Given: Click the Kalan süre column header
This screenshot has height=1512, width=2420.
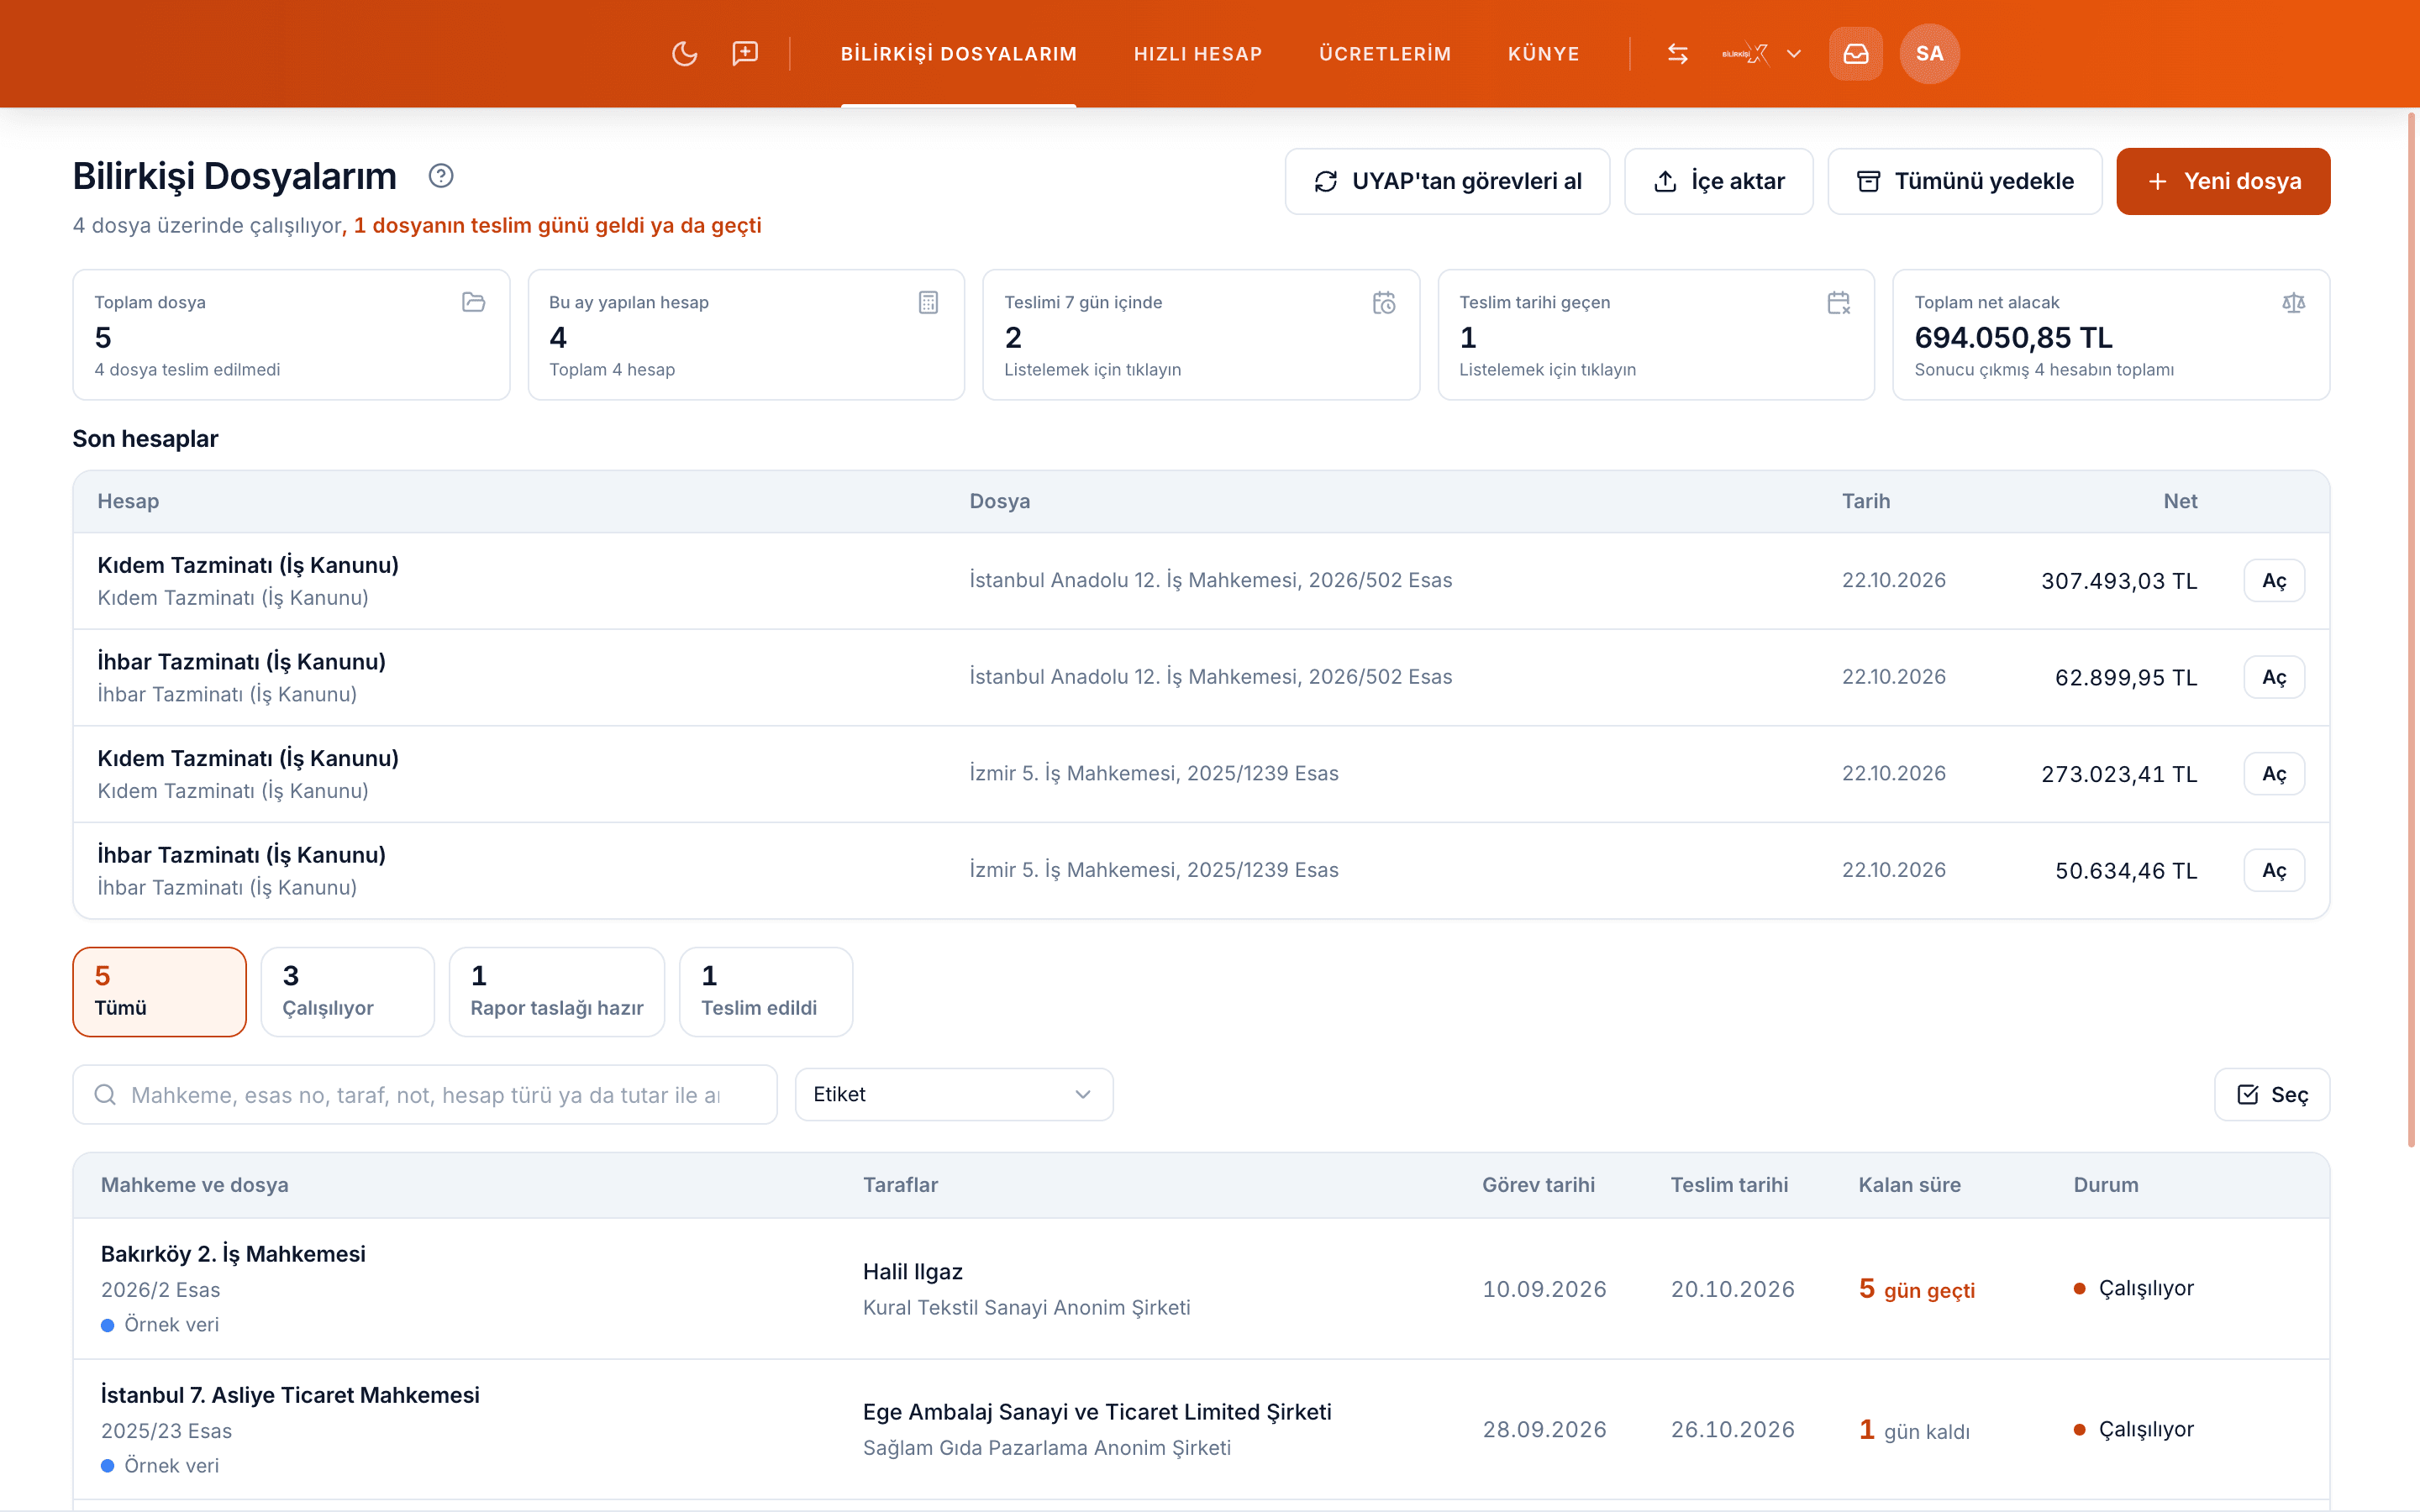Looking at the screenshot, I should tap(1909, 1184).
